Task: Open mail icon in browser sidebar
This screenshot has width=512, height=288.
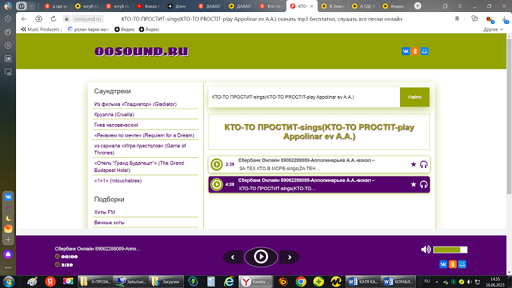Action: (x=8, y=229)
